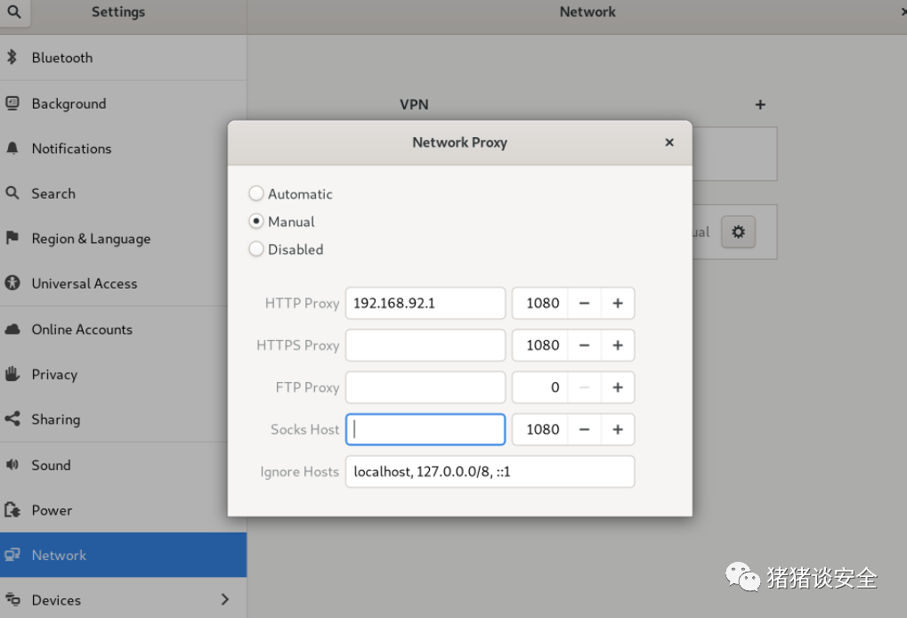Image resolution: width=907 pixels, height=618 pixels.
Task: Select the Automatic proxy radio button
Action: 256,193
